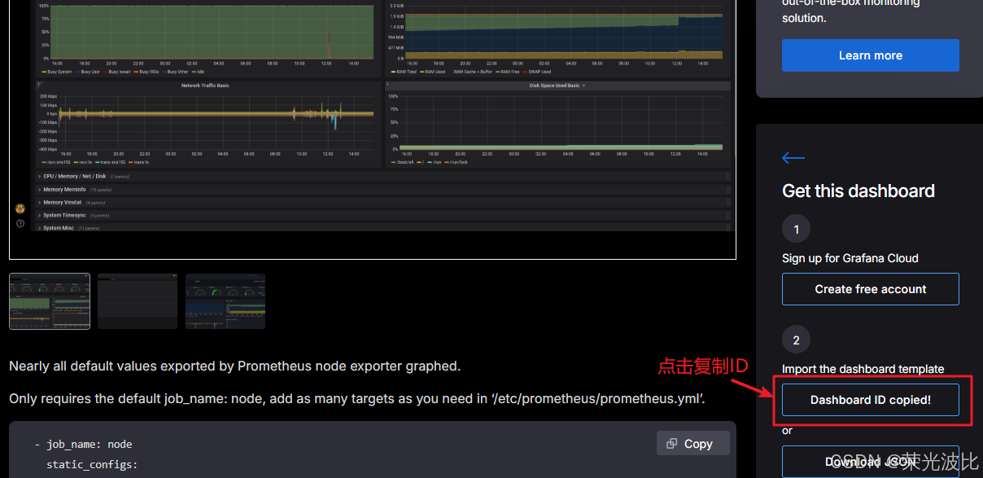The width and height of the screenshot is (983, 478).
Task: Click Create free account button
Action: pyautogui.click(x=870, y=289)
